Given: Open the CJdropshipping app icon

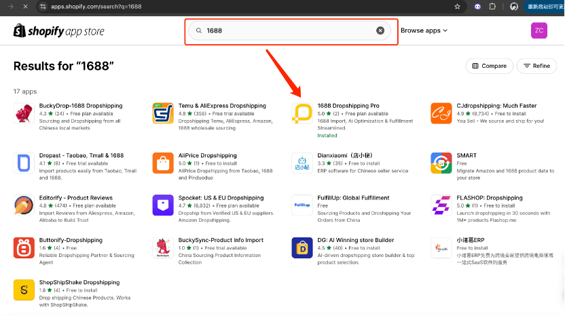Looking at the screenshot, I should click(x=441, y=113).
